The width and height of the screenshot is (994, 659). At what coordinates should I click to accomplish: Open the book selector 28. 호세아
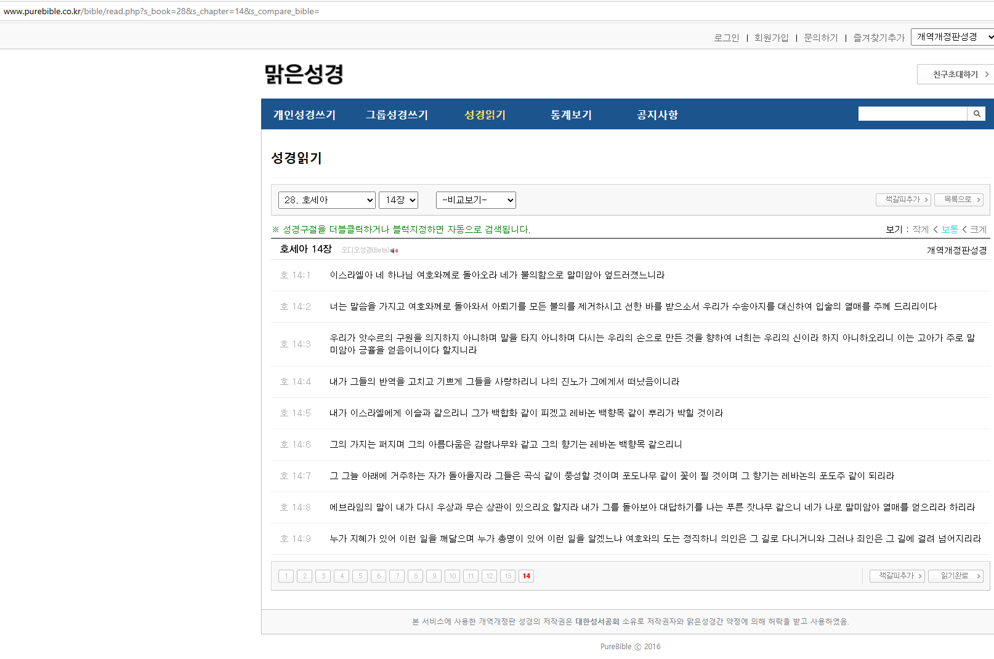point(327,200)
